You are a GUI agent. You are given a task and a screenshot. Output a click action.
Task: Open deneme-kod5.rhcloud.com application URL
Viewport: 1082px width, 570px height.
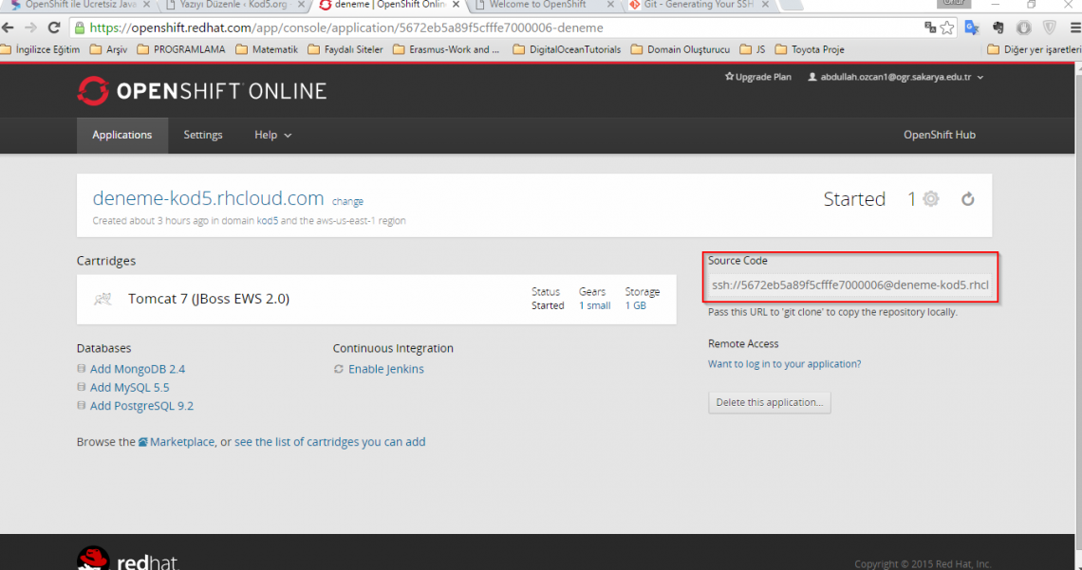click(x=209, y=198)
